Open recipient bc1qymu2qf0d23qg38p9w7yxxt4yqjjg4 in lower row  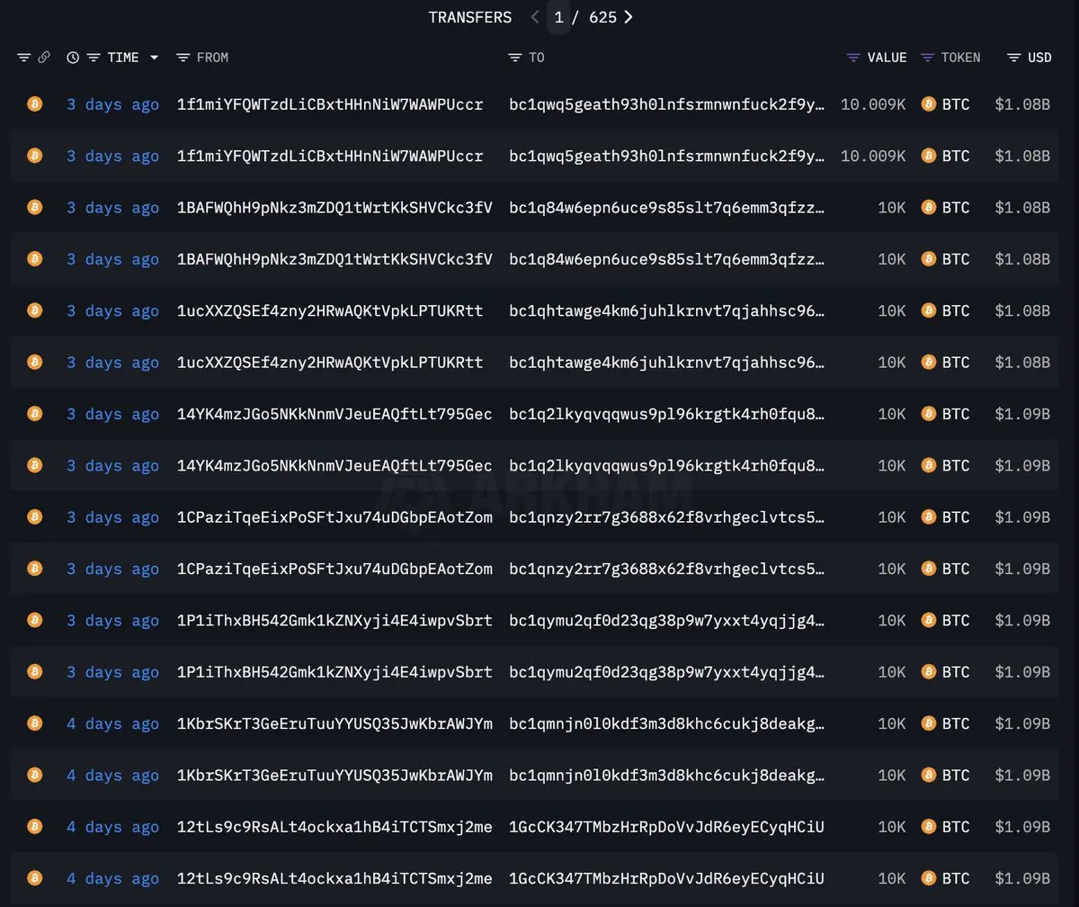[x=667, y=672]
